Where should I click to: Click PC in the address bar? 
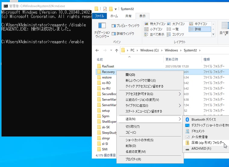[x=132, y=50]
